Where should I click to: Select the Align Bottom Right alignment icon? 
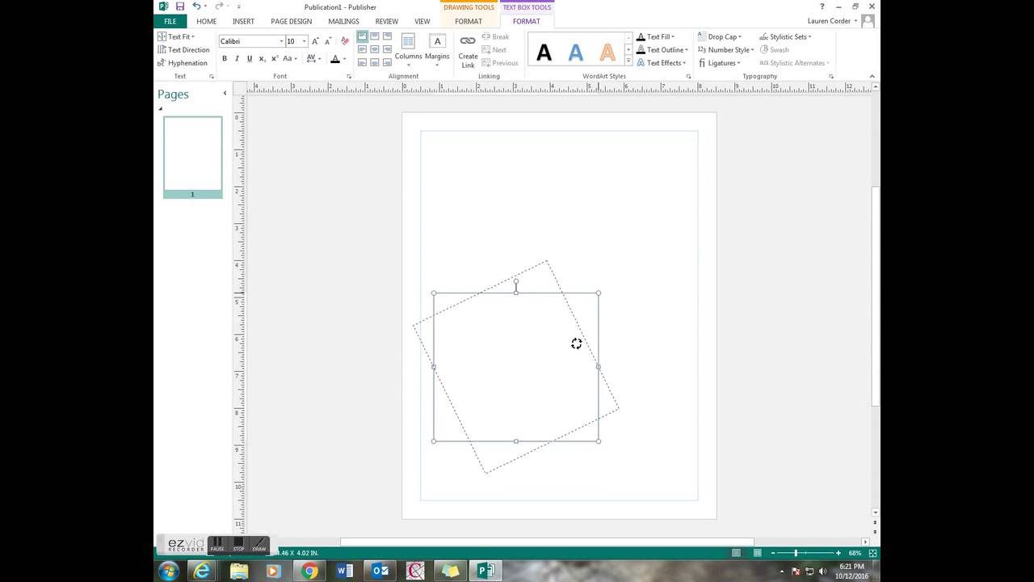click(x=388, y=62)
